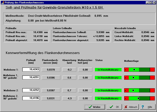Open the Hilfe help button
The image size is (157, 112).
tap(148, 107)
